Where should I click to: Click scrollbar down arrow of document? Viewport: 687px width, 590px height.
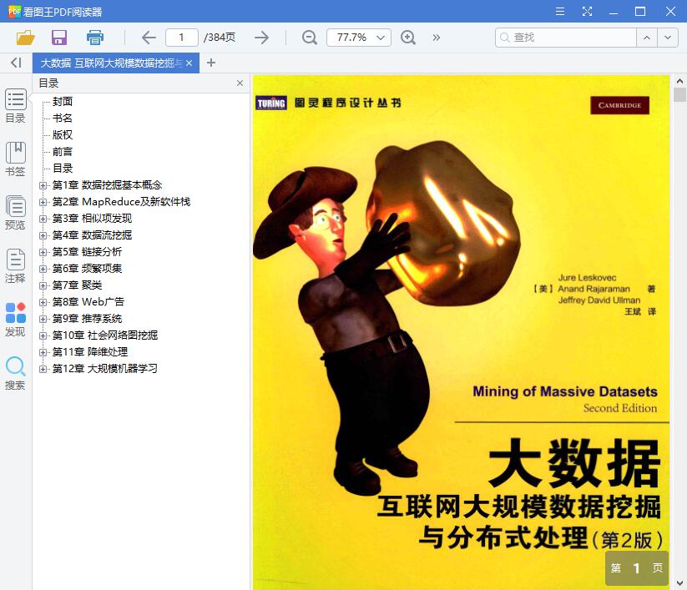[x=679, y=583]
